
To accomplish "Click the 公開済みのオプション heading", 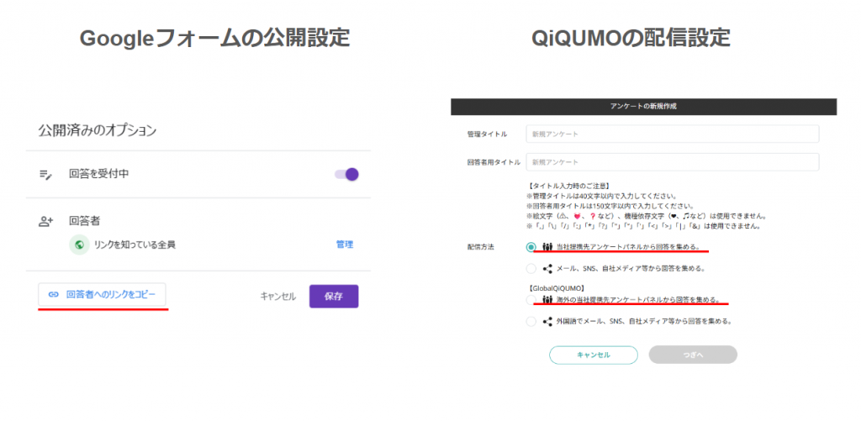I will click(98, 130).
